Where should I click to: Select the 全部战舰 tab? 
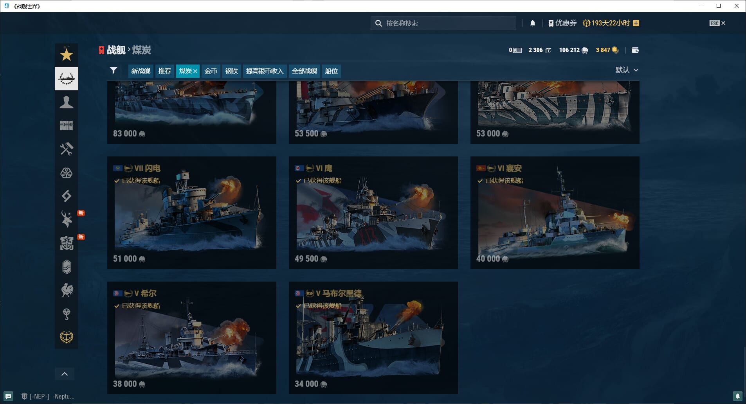tap(304, 71)
